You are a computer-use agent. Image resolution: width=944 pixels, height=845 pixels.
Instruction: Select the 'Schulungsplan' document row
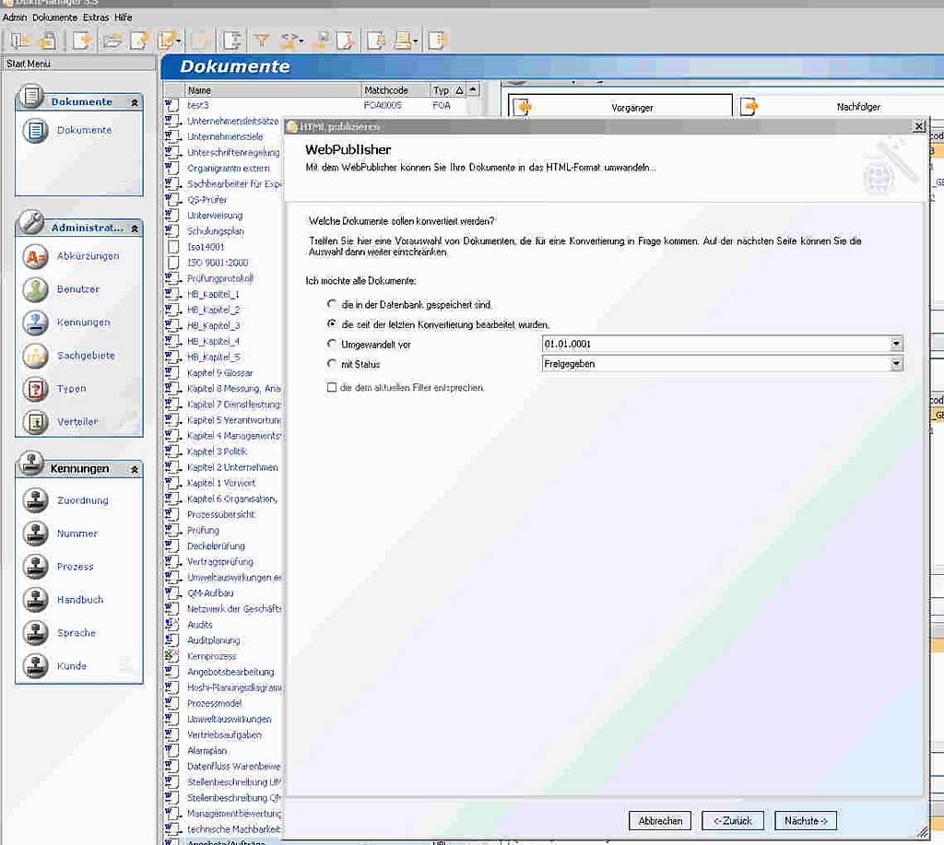[216, 231]
